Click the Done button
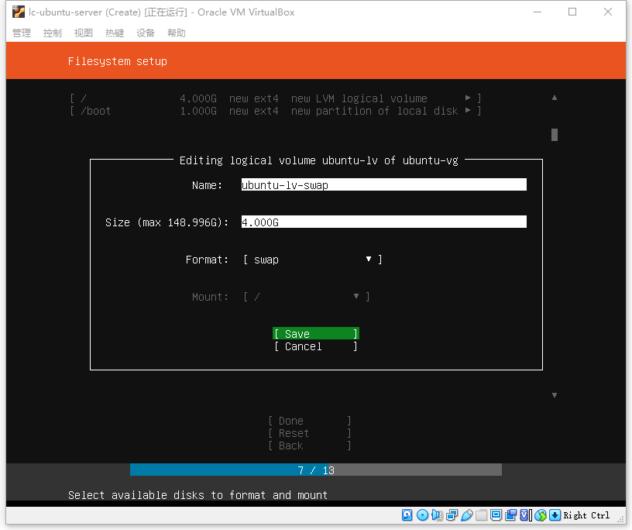The height and width of the screenshot is (530, 632). point(310,421)
